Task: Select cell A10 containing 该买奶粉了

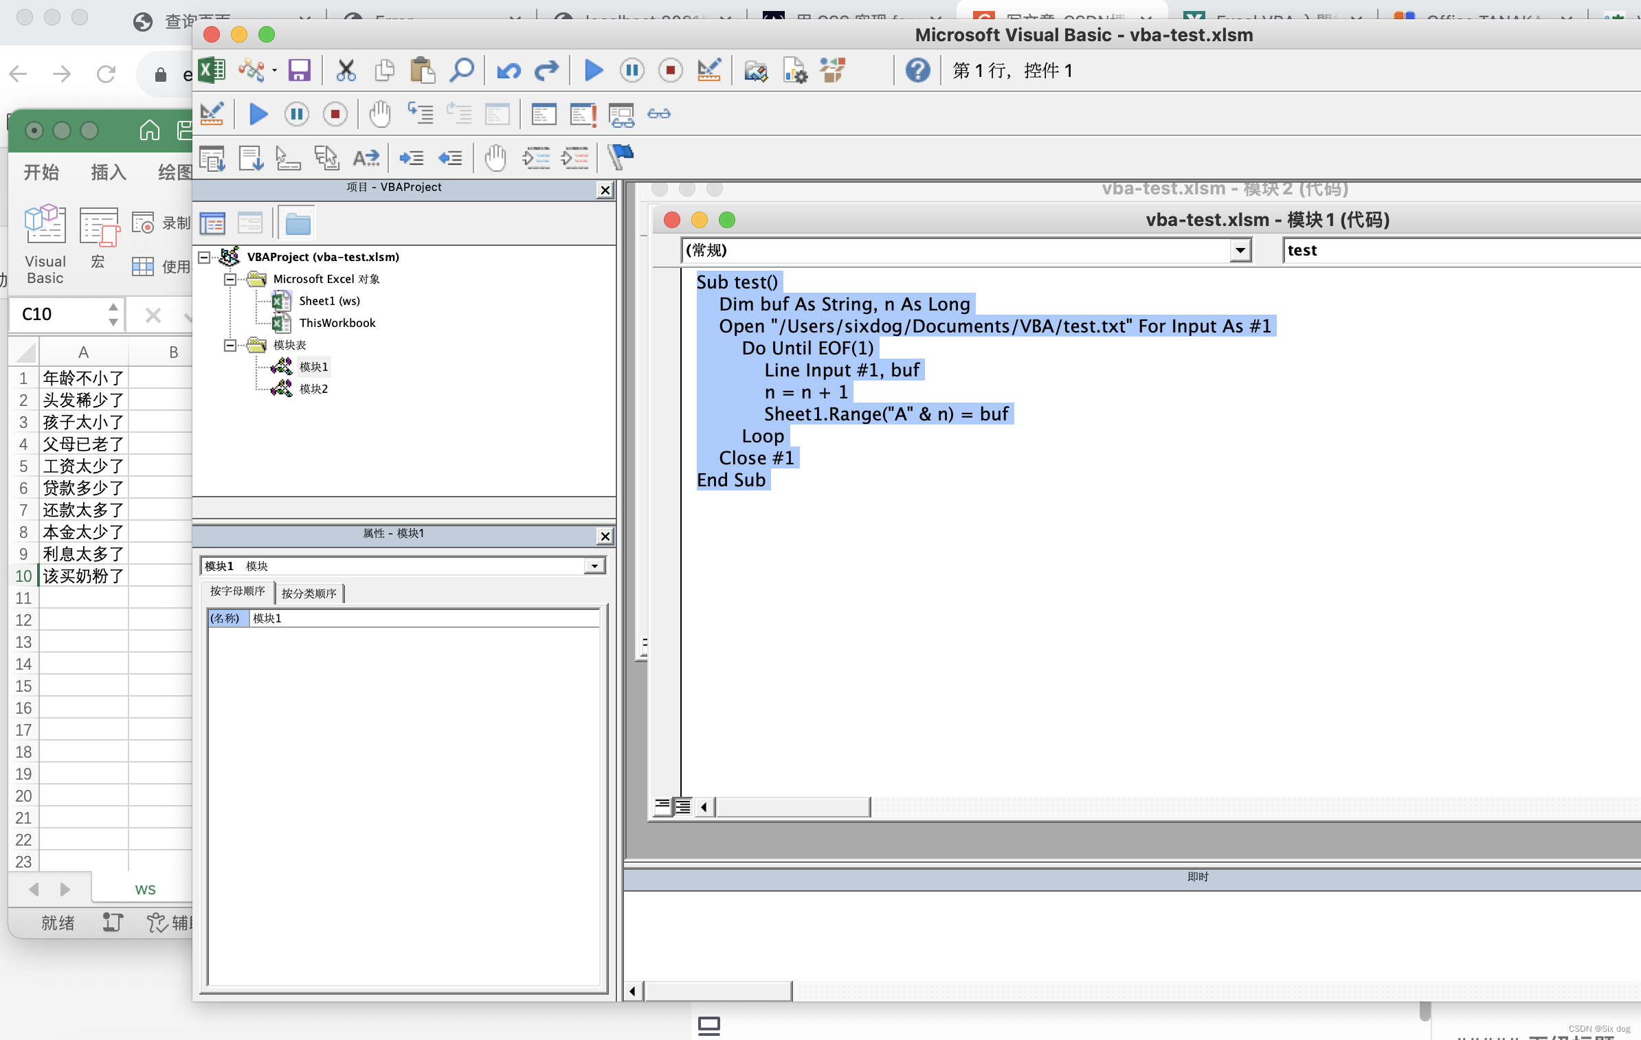Action: (x=83, y=576)
